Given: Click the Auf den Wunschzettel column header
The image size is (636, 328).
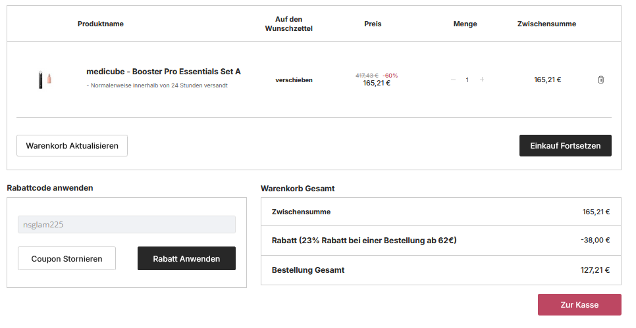Looking at the screenshot, I should coord(288,24).
